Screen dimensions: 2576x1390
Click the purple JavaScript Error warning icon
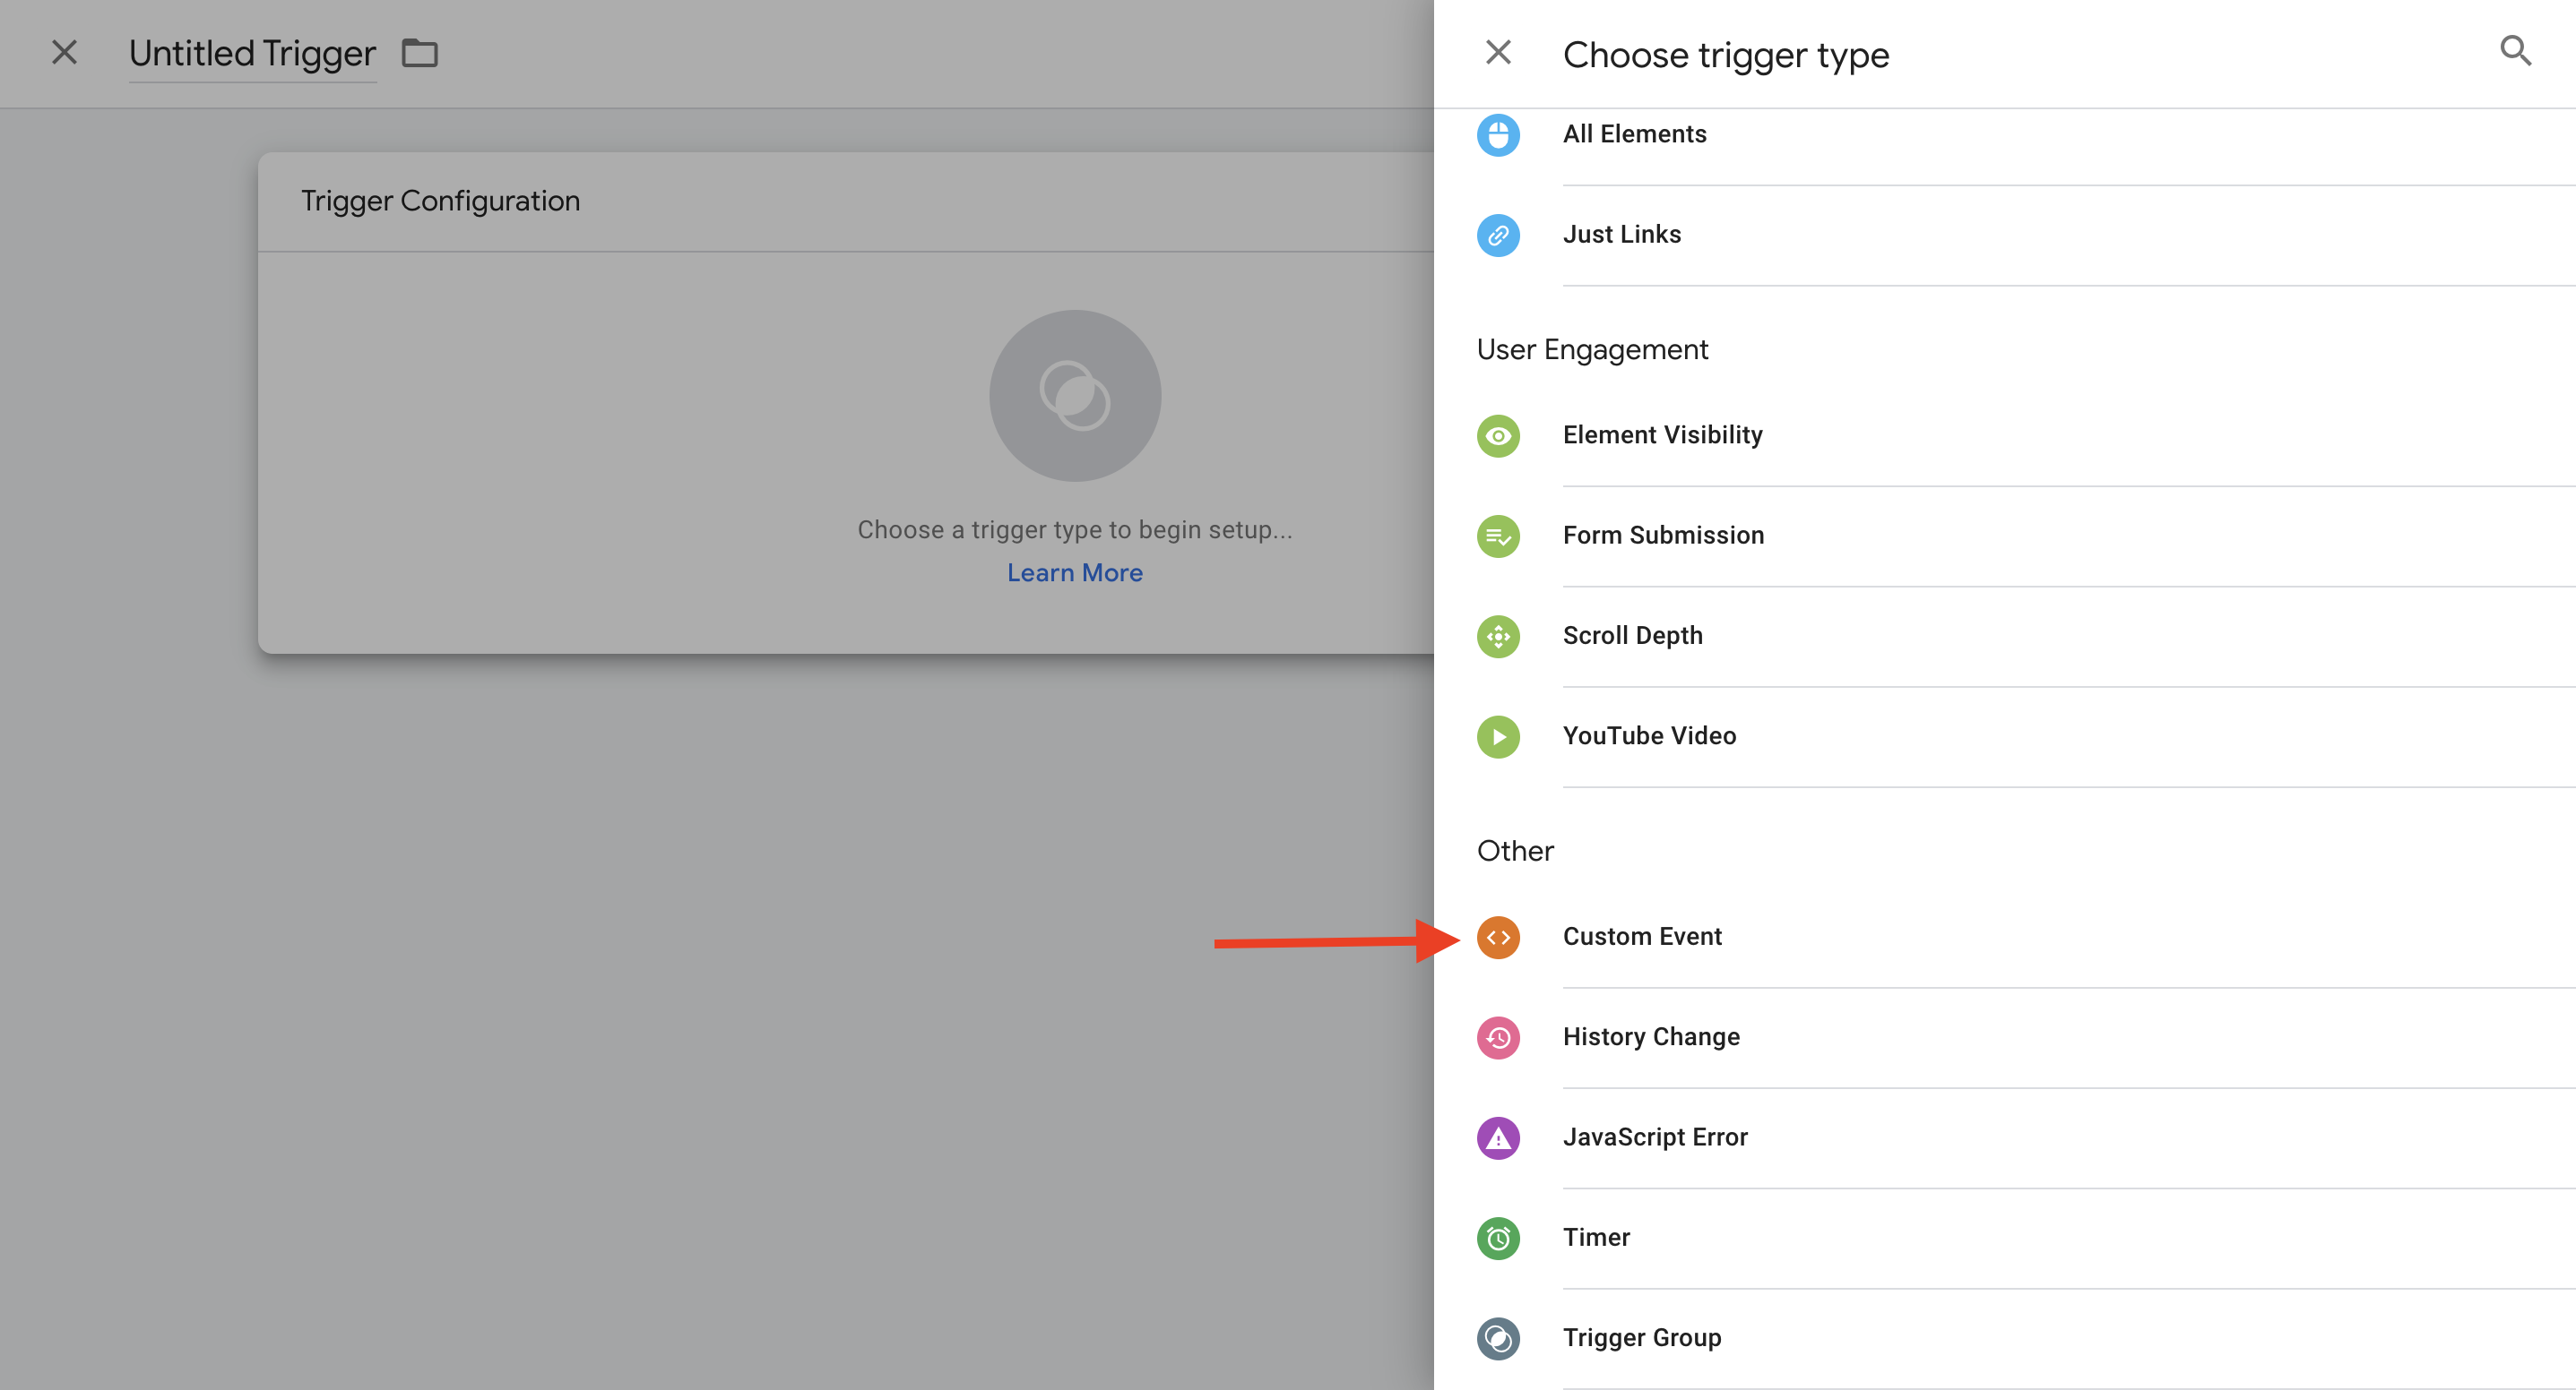(1497, 1137)
